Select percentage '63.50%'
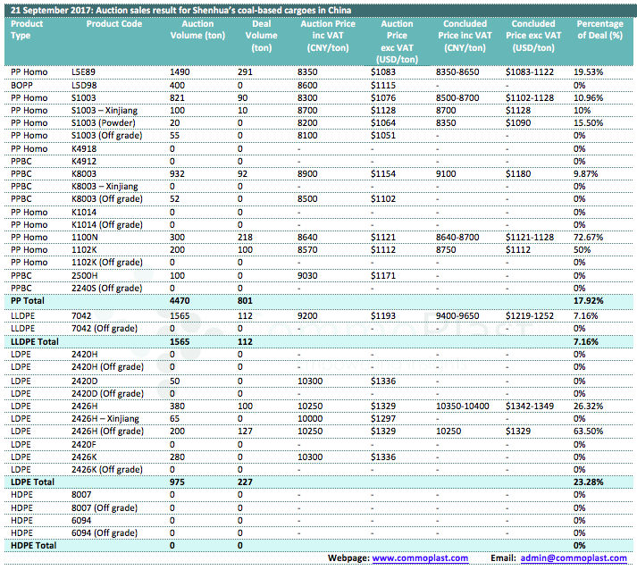The width and height of the screenshot is (637, 570). (588, 431)
